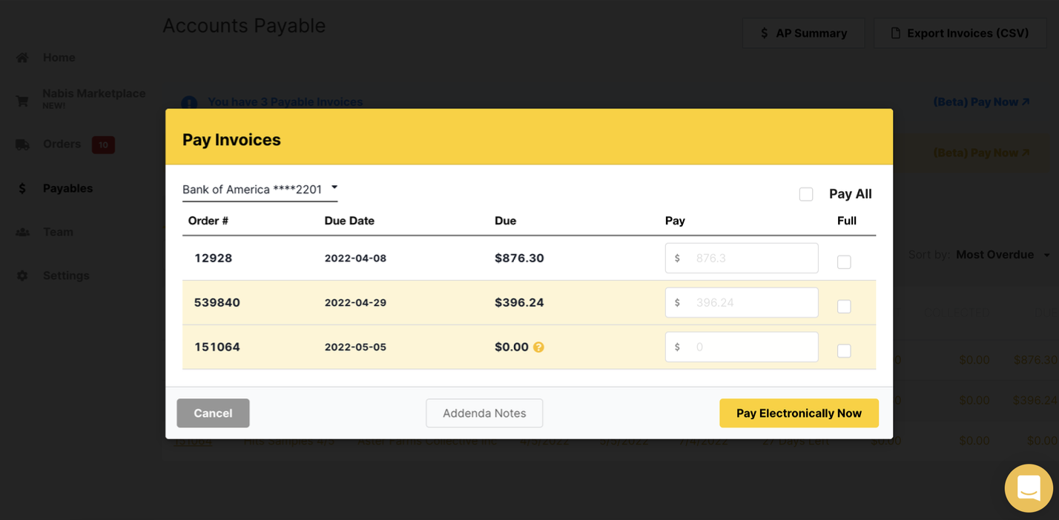The width and height of the screenshot is (1059, 520).
Task: Open Addenda Notes
Action: (484, 413)
